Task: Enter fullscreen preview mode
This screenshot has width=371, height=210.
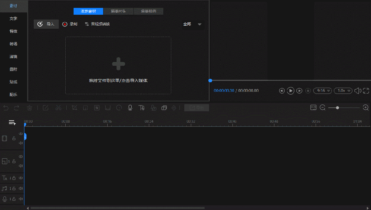Action: pos(366,91)
